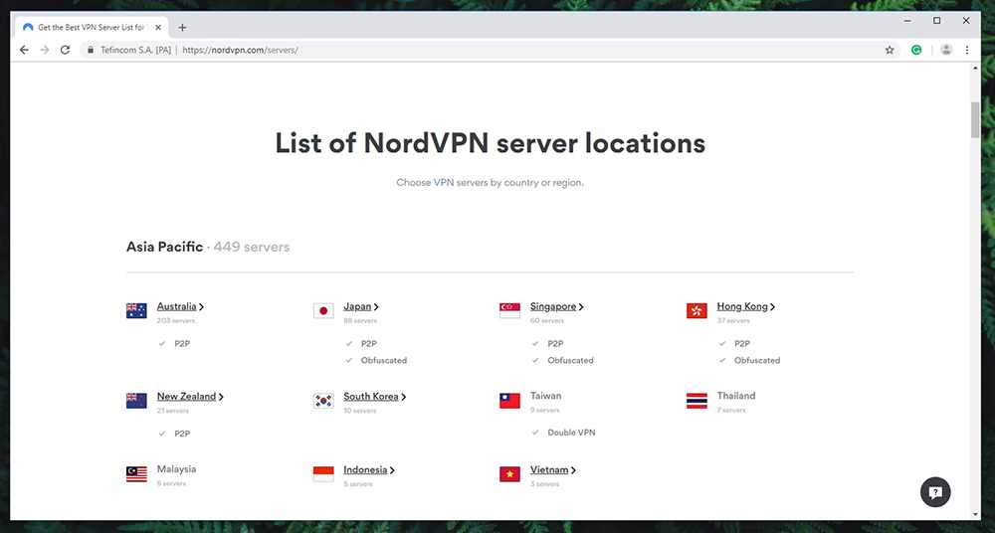
Task: Click the Double VPN label under Taiwan
Action: (x=572, y=433)
